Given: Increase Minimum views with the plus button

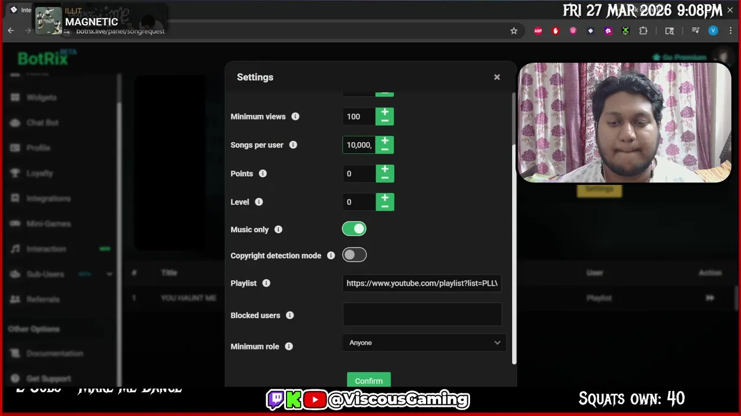Looking at the screenshot, I should pos(385,112).
